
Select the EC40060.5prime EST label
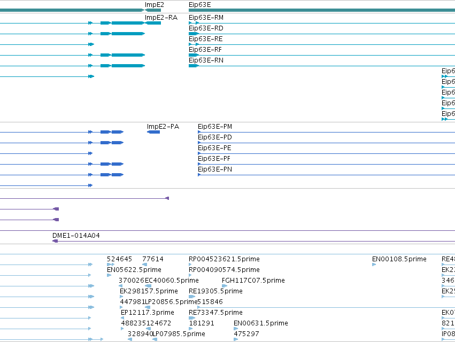(x=172, y=281)
